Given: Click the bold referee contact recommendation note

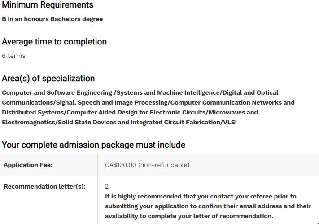Looking at the screenshot, I should 207,206.
